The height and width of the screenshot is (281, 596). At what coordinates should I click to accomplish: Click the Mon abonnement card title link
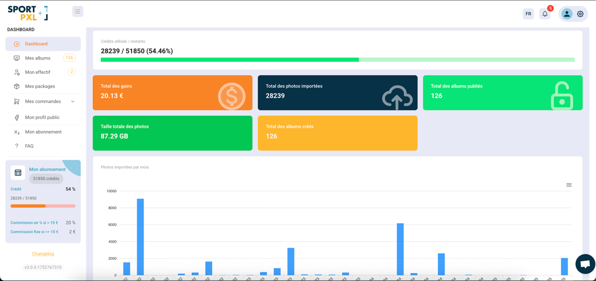click(47, 170)
